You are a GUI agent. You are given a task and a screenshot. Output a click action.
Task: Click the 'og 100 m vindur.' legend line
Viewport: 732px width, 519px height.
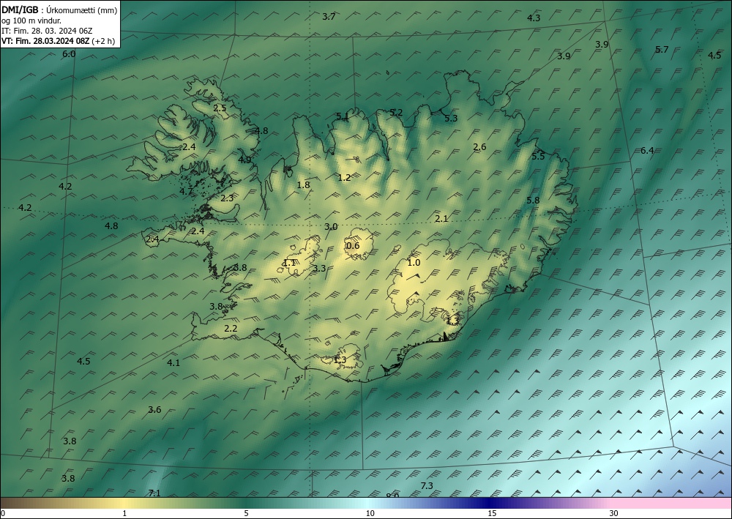pyautogui.click(x=31, y=20)
